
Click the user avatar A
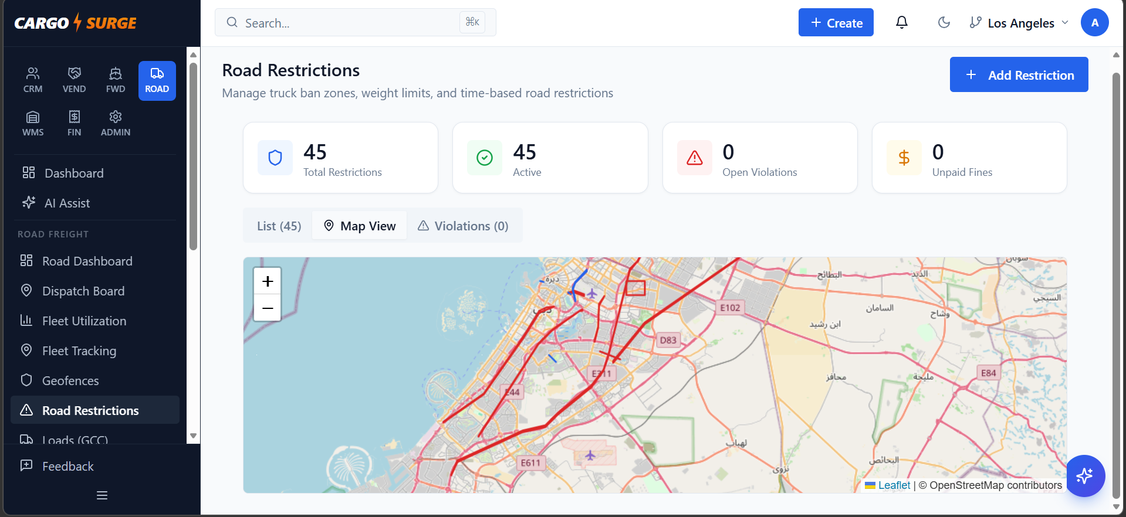[x=1095, y=23]
